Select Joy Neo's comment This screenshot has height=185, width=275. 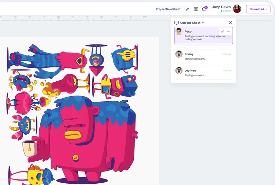[203, 73]
